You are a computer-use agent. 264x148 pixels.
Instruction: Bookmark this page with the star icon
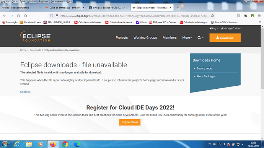tap(212, 16)
